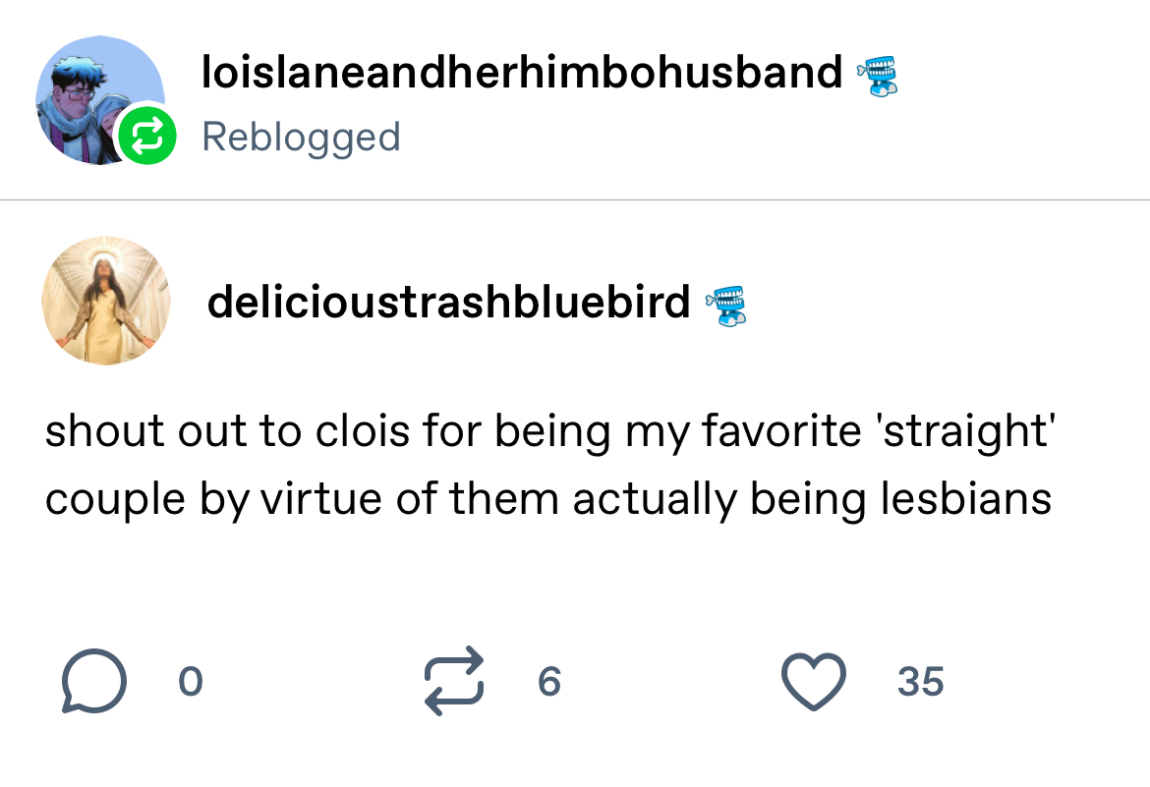The width and height of the screenshot is (1150, 787).
Task: Click the like count showing 35
Action: (x=920, y=682)
